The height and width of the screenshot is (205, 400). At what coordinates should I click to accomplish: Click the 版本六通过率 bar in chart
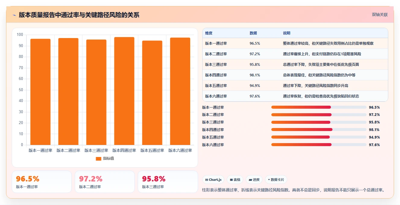(180, 91)
